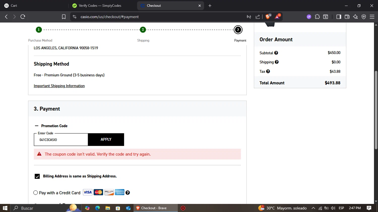Open the clock showing 2:47 PM
Viewport: 378px width, 212px height.
[355, 208]
